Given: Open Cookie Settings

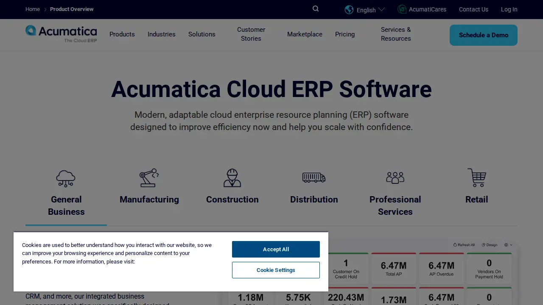Looking at the screenshot, I should 276,270.
